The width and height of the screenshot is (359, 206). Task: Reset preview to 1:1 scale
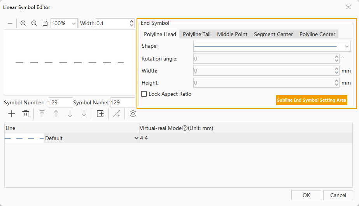[45, 23]
